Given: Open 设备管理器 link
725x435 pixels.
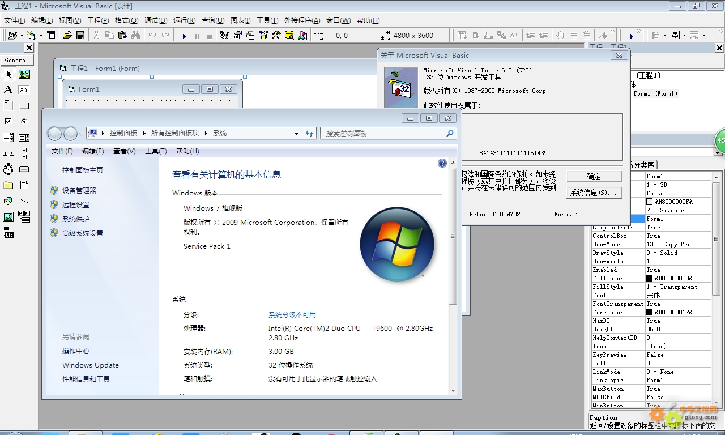Looking at the screenshot, I should coord(79,191).
